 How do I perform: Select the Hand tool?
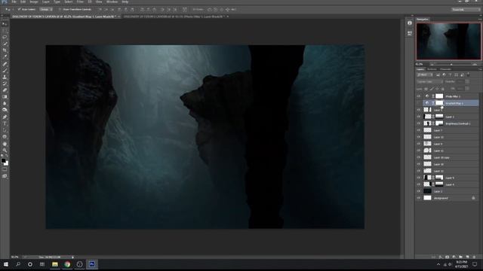point(5,144)
